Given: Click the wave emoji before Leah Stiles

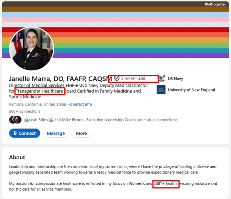Looking at the screenshot, I should (26, 120).
